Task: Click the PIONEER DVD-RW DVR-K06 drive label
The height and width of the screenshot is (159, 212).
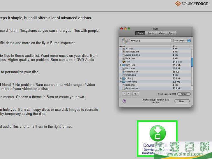Action: (156, 100)
